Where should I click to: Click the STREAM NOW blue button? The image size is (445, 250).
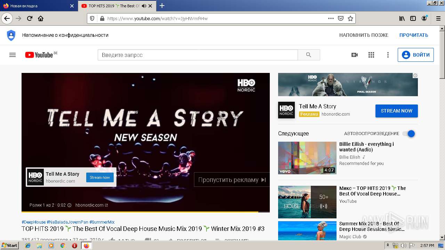pyautogui.click(x=397, y=111)
